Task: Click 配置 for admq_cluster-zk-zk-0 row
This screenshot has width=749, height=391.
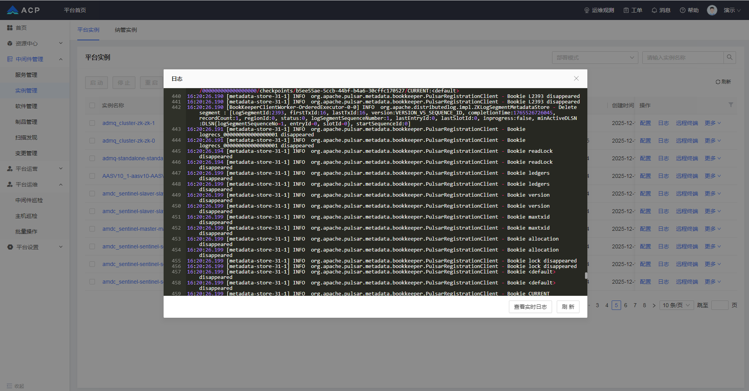Action: (x=645, y=141)
